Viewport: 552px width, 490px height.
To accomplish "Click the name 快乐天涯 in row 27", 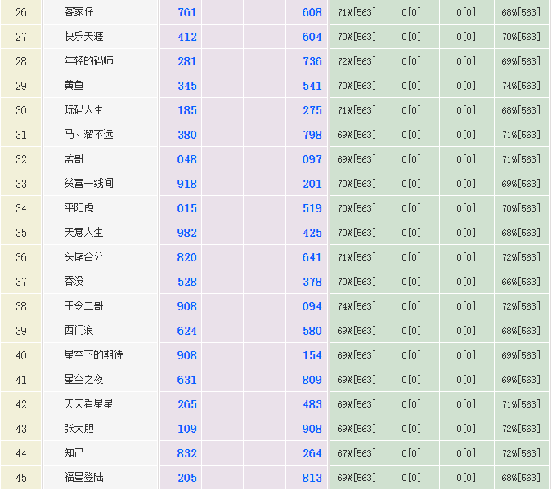I will pyautogui.click(x=83, y=37).
